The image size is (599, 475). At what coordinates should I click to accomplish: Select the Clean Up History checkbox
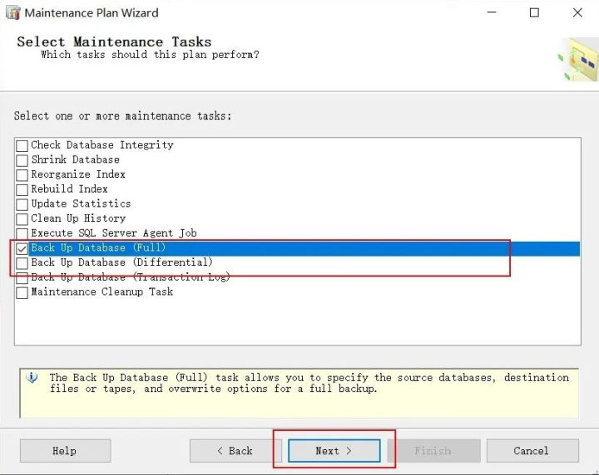[x=22, y=219]
